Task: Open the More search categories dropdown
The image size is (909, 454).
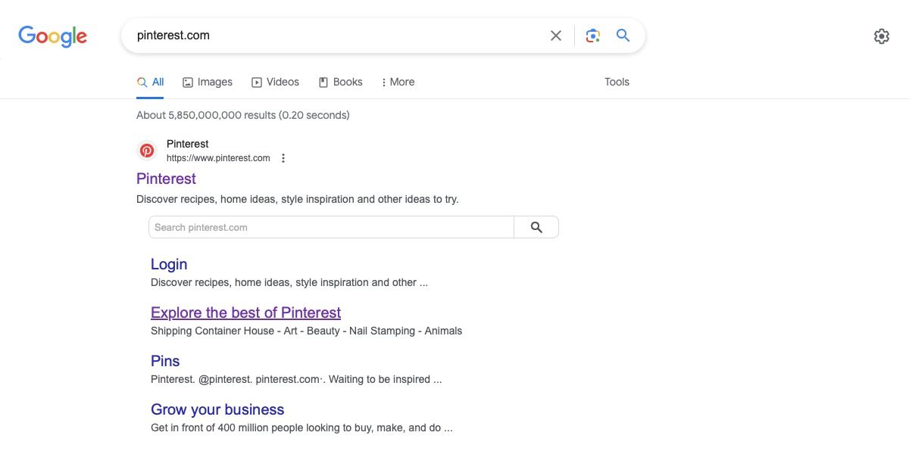Action: point(398,82)
